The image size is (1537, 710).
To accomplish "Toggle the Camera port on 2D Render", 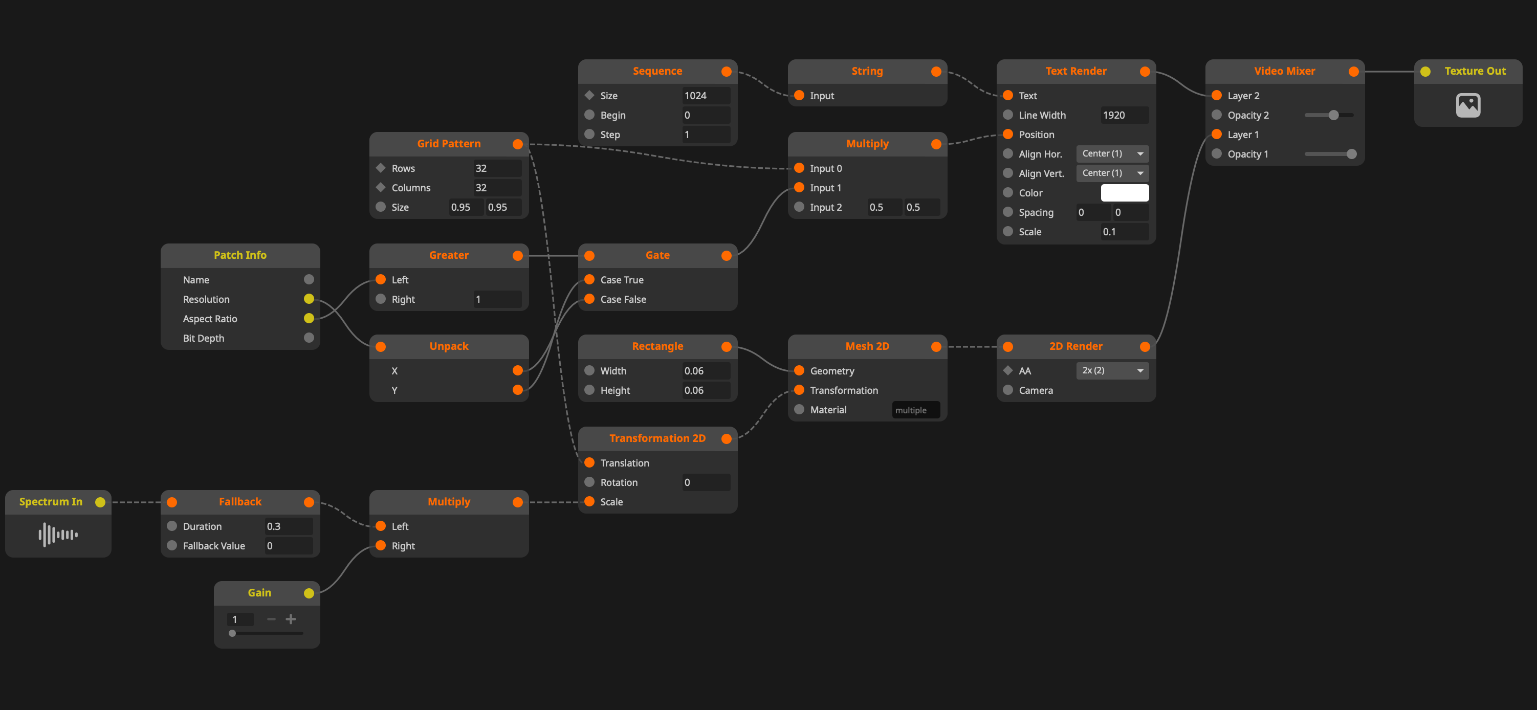I will [1008, 390].
